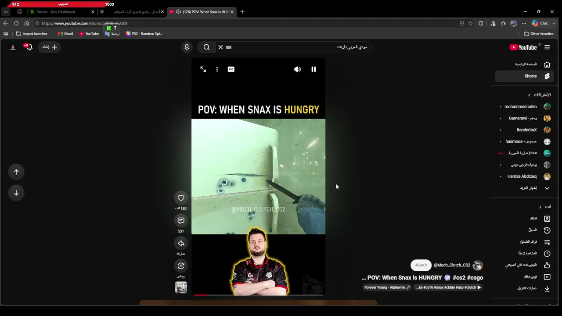Like the Short with the heart icon

point(181,198)
